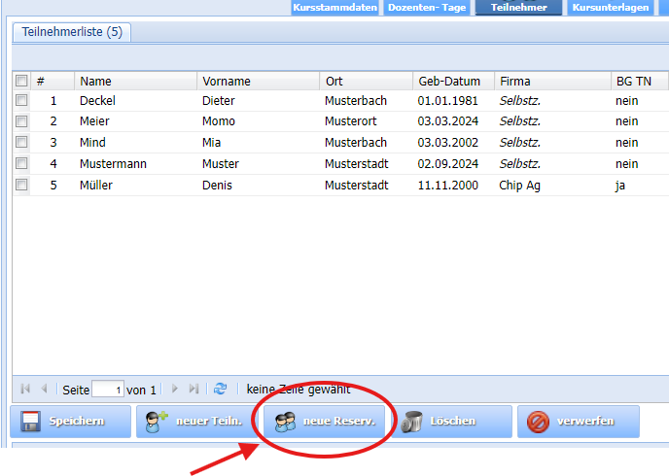The height and width of the screenshot is (476, 669).
Task: Click the neue Reserv. people icon
Action: [284, 422]
